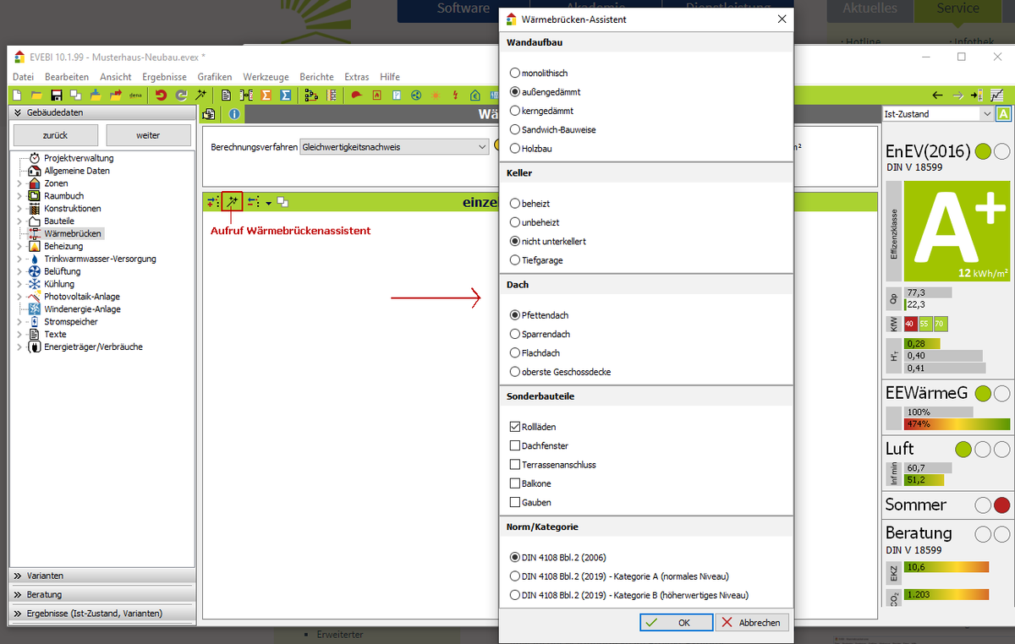The height and width of the screenshot is (644, 1015).
Task: Click the dena export icon
Action: point(135,95)
